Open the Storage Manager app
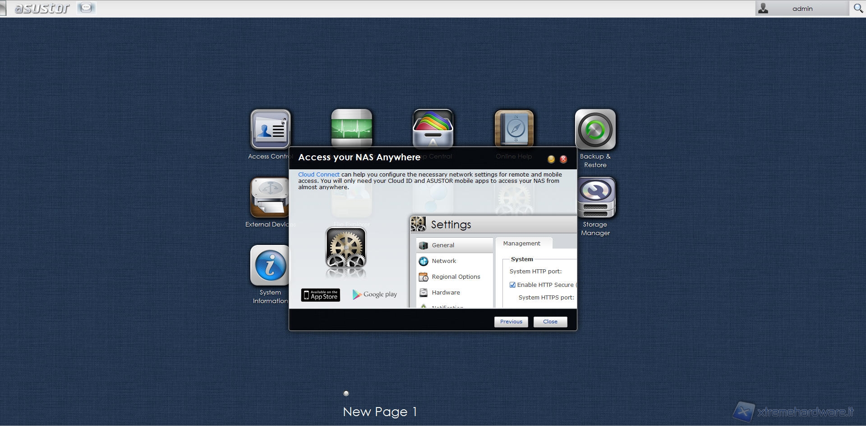 pyautogui.click(x=595, y=198)
